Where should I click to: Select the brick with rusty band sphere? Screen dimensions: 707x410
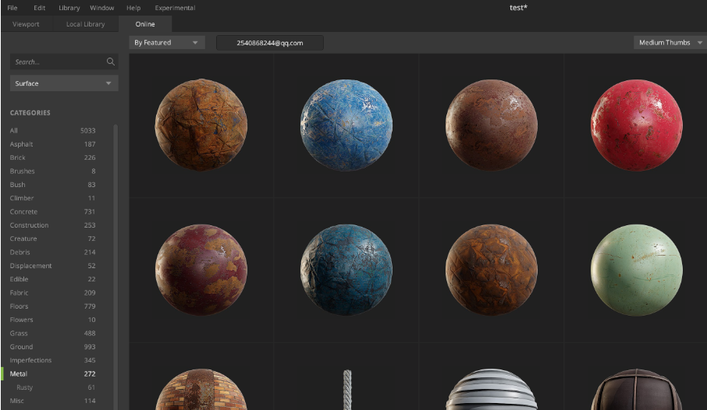coord(201,389)
